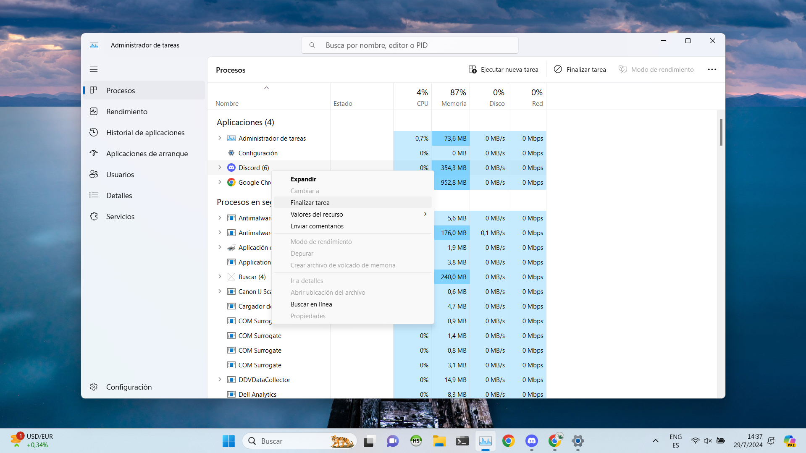Select the Configuración app gear icon

pyautogui.click(x=231, y=153)
